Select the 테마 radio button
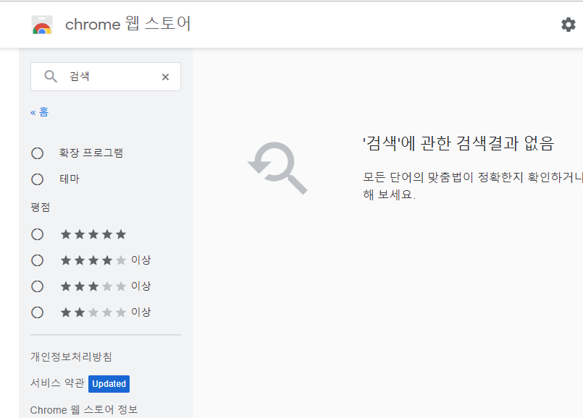This screenshot has width=583, height=418. tap(37, 179)
